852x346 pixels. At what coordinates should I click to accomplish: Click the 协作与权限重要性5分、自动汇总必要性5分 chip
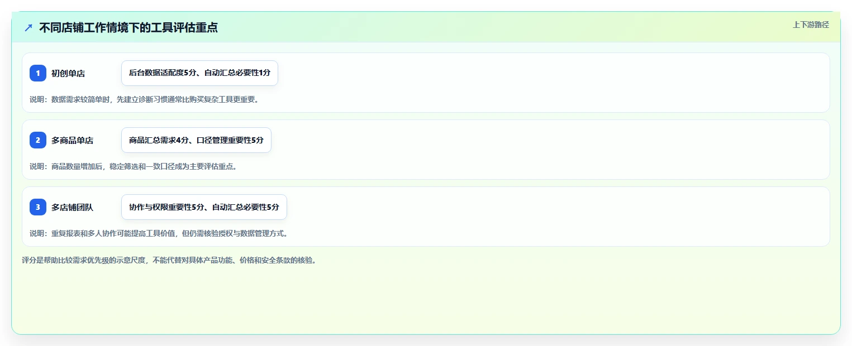click(x=204, y=207)
